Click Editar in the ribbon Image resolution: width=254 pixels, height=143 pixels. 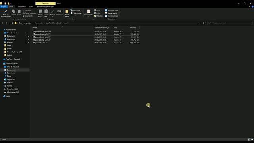click(x=97, y=13)
